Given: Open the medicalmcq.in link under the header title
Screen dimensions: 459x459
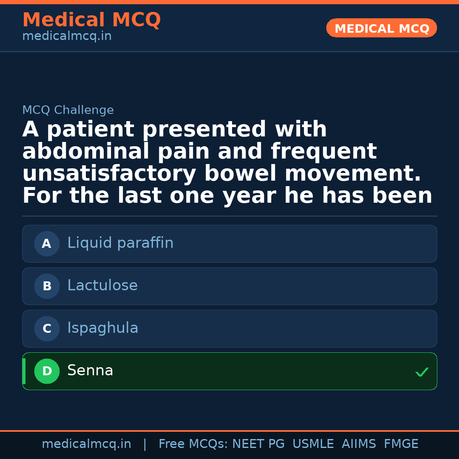Looking at the screenshot, I should (x=67, y=37).
